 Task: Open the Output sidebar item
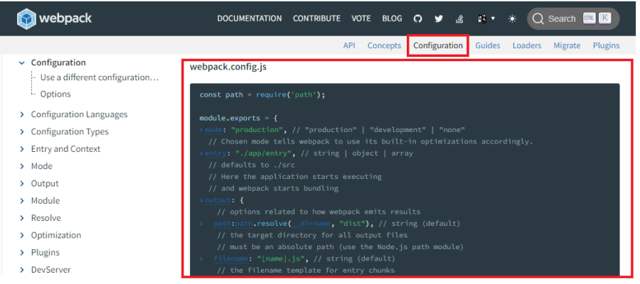(45, 183)
